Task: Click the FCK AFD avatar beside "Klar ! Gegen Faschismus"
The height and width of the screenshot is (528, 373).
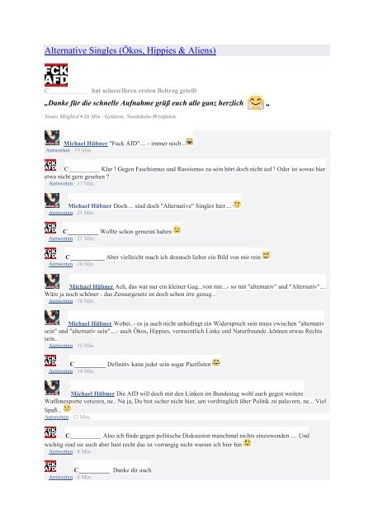Action: pos(50,165)
